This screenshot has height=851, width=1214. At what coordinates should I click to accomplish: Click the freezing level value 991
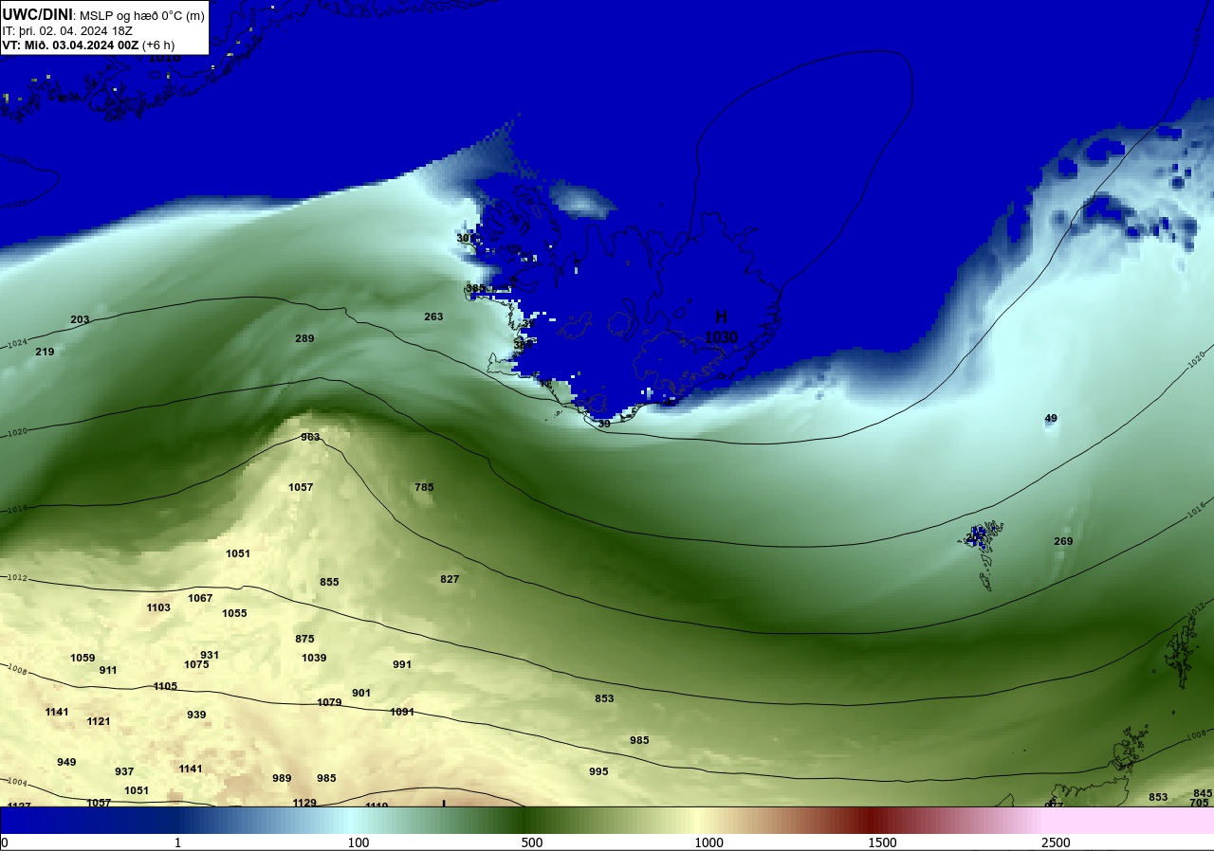click(402, 664)
